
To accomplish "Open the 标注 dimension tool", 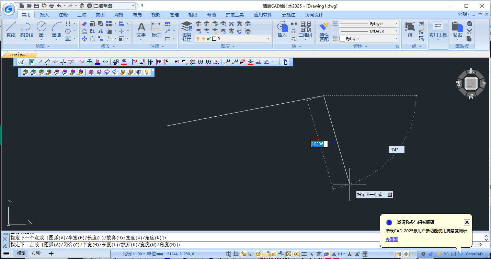I will point(156,29).
